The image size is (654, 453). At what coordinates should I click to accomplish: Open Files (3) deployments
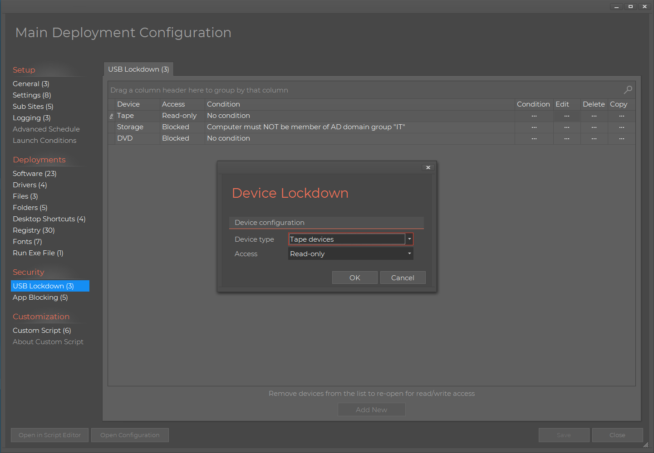click(x=25, y=196)
